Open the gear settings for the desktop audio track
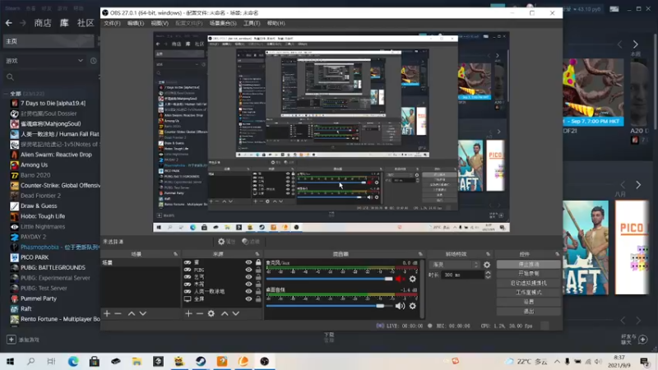 pyautogui.click(x=413, y=306)
